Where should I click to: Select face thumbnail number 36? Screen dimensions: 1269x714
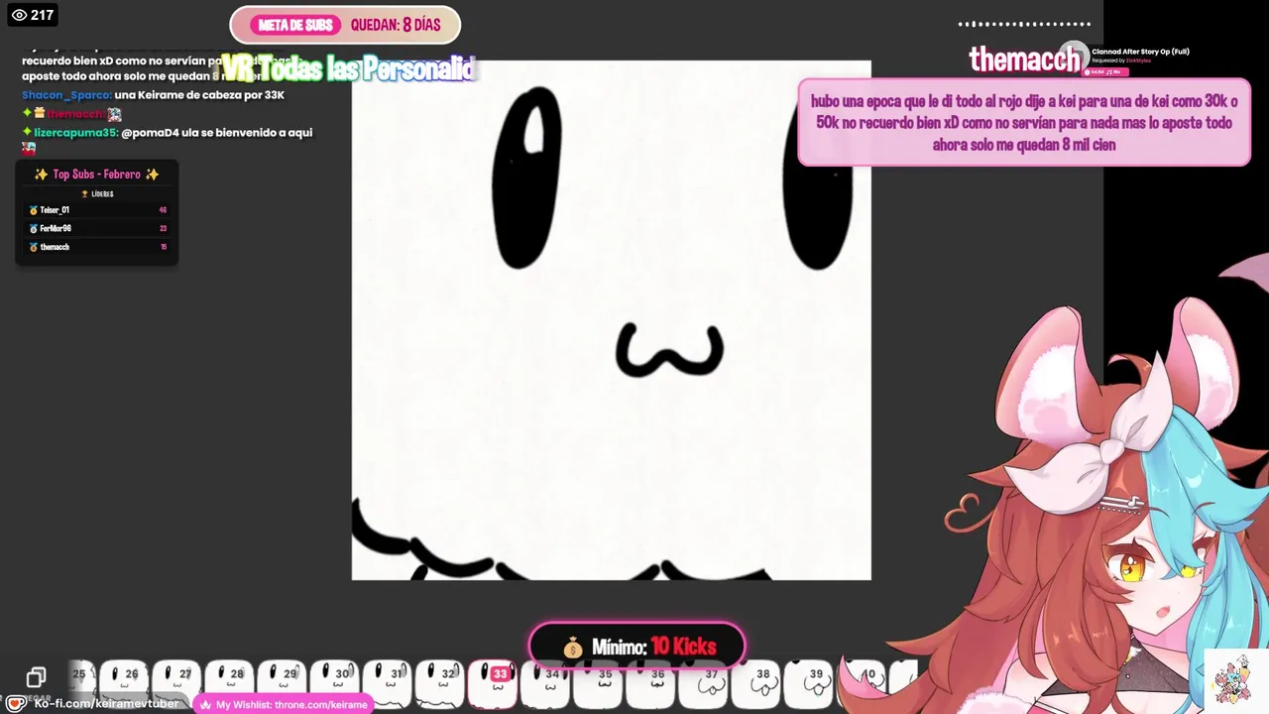650,685
